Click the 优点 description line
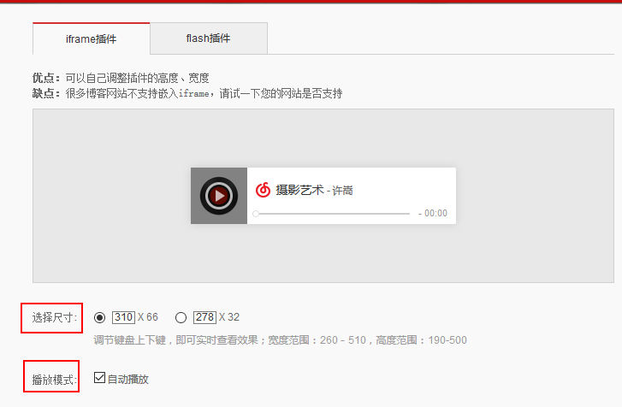The height and width of the screenshot is (407, 622). [x=121, y=78]
